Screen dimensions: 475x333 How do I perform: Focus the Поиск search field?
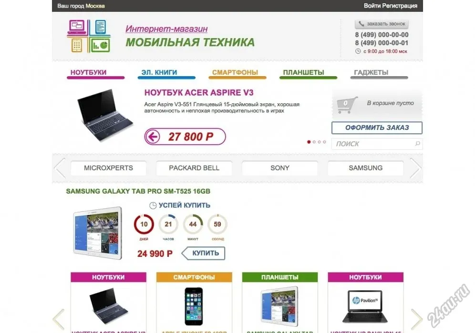[377, 144]
